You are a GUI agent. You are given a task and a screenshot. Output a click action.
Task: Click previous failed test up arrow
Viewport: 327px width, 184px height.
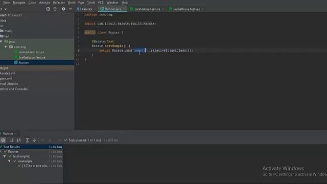[x=43, y=141]
